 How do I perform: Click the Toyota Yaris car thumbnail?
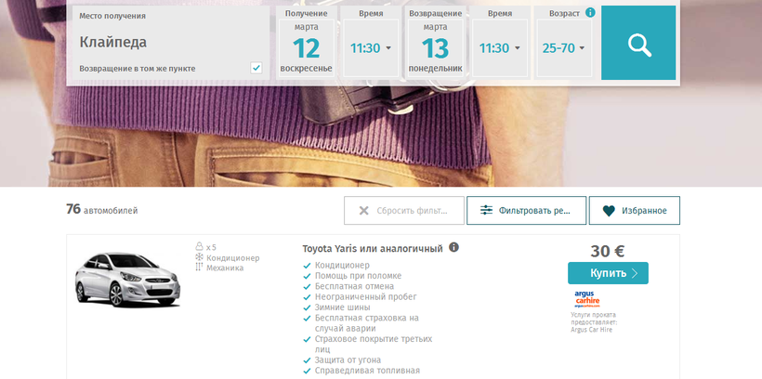(x=127, y=281)
